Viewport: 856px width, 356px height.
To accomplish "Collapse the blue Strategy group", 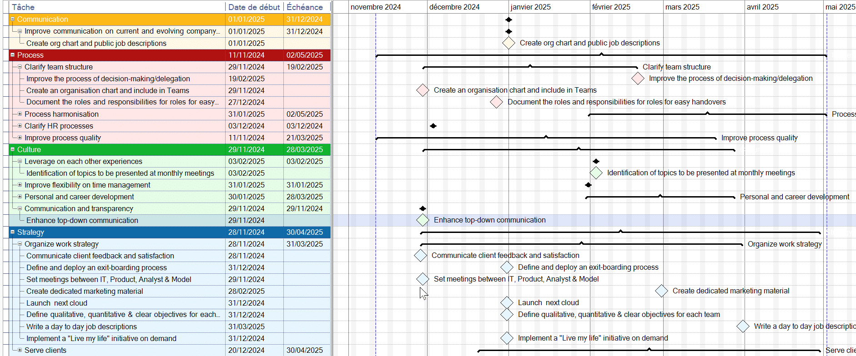I will pos(13,232).
